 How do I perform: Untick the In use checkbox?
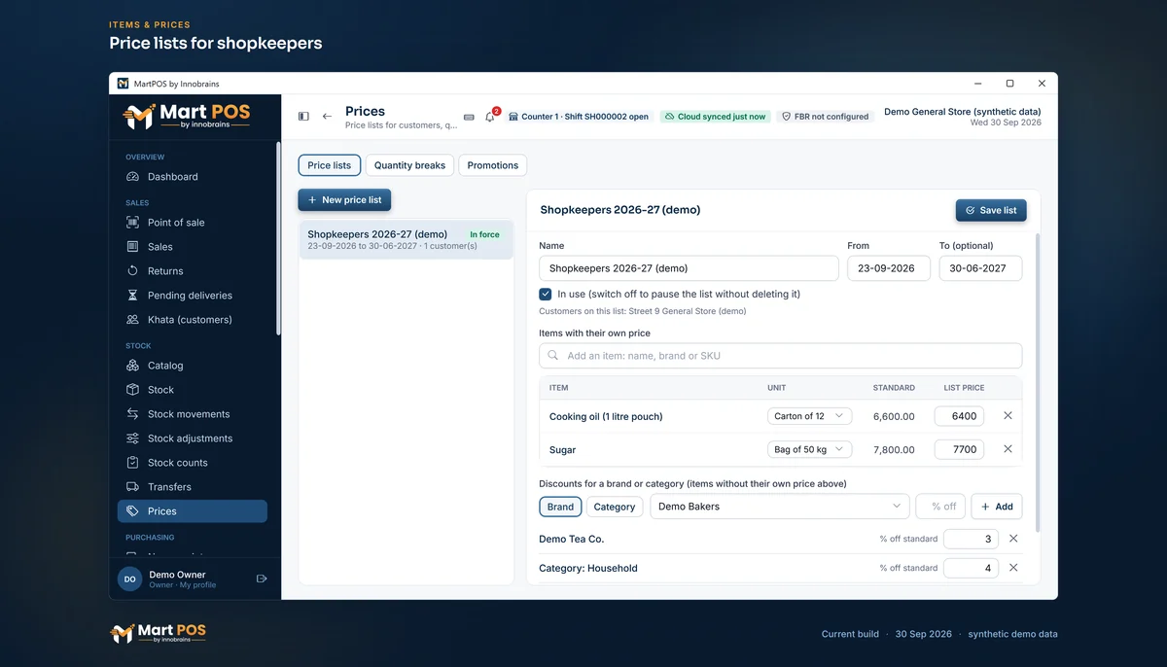tap(546, 294)
